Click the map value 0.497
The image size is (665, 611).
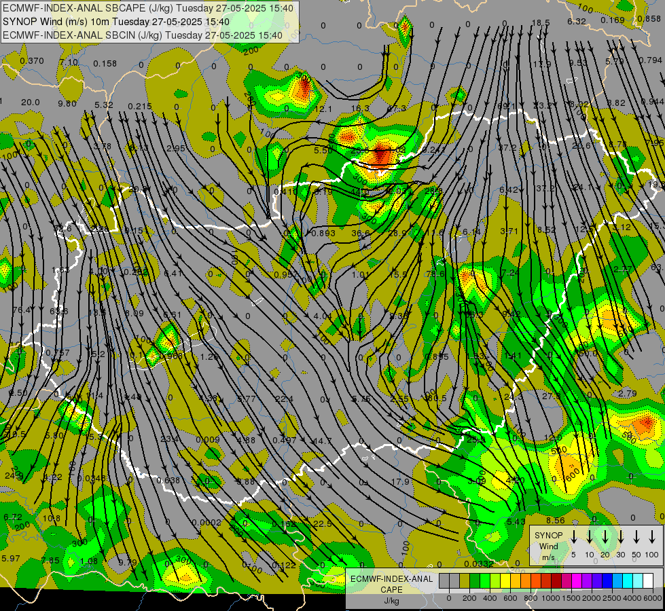[x=284, y=440]
